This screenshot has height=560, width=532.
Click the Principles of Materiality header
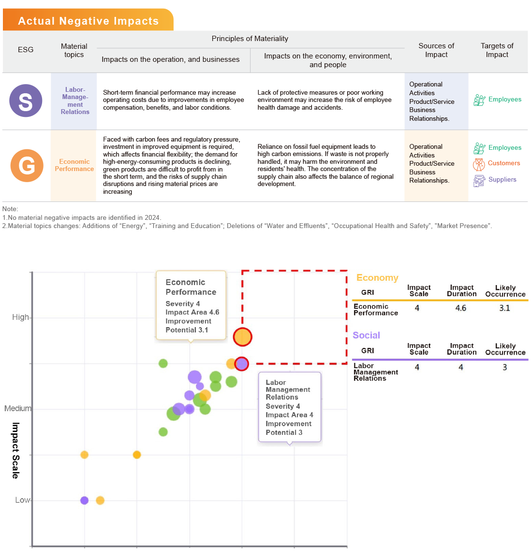[x=250, y=39]
